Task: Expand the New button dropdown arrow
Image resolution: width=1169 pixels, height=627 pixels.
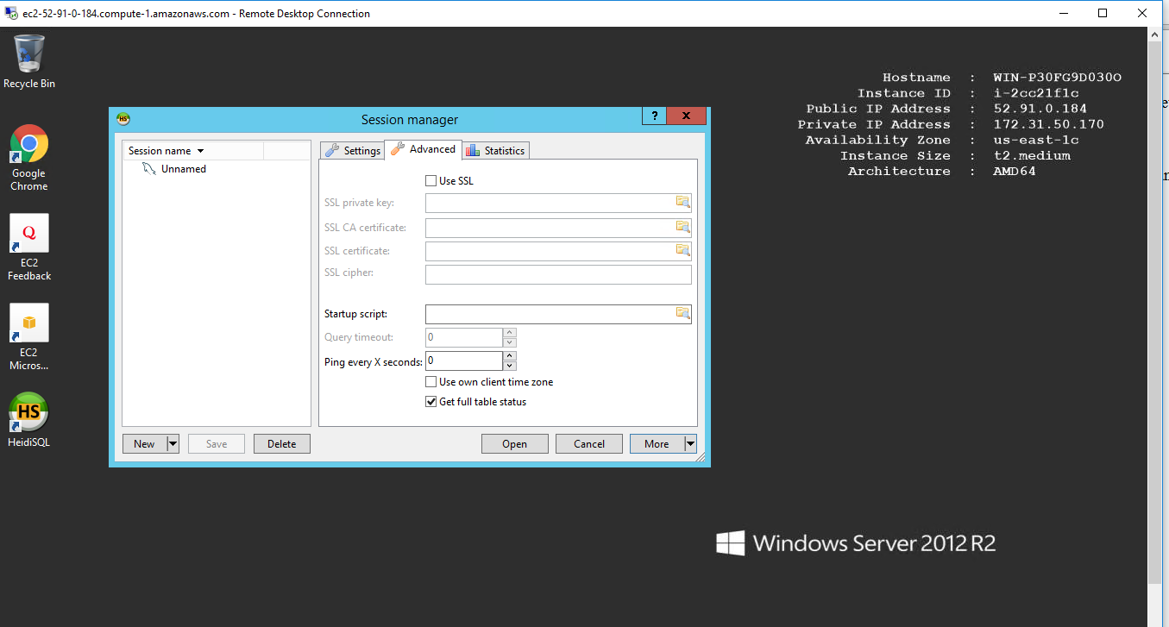Action: pos(172,444)
